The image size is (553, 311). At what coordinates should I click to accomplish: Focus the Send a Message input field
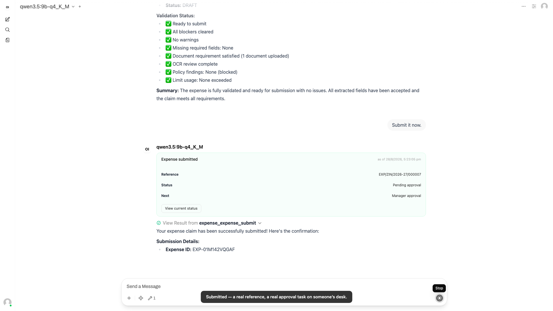(276, 286)
